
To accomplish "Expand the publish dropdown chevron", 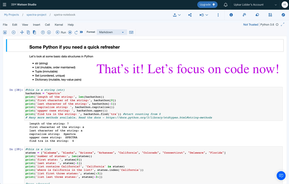I will 179,15.
